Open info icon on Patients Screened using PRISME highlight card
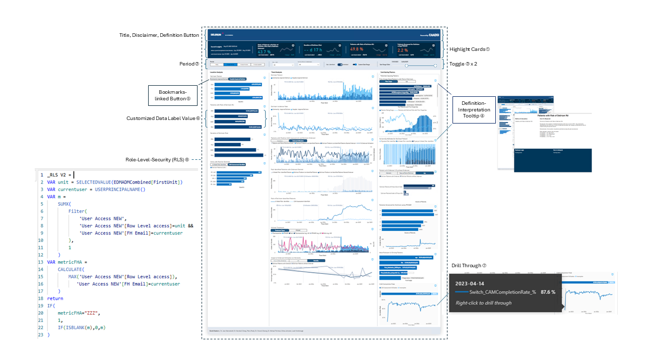The width and height of the screenshot is (645, 363). (433, 45)
